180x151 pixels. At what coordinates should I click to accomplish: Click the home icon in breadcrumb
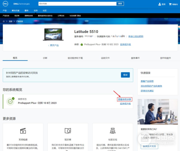point(4,21)
